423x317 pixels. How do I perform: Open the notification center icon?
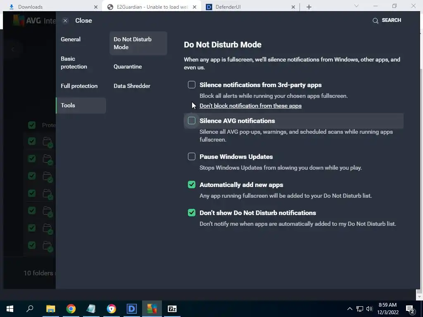point(410,309)
